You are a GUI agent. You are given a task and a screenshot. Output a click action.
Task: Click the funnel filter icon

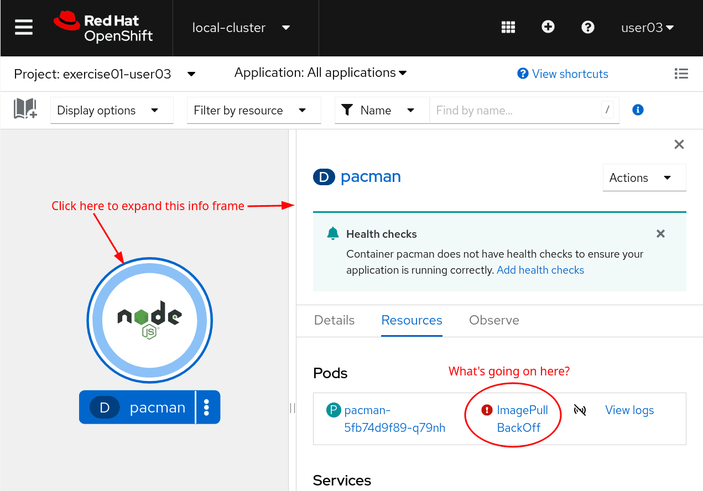[347, 110]
